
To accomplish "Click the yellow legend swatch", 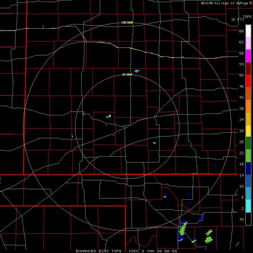I will pos(248,131).
